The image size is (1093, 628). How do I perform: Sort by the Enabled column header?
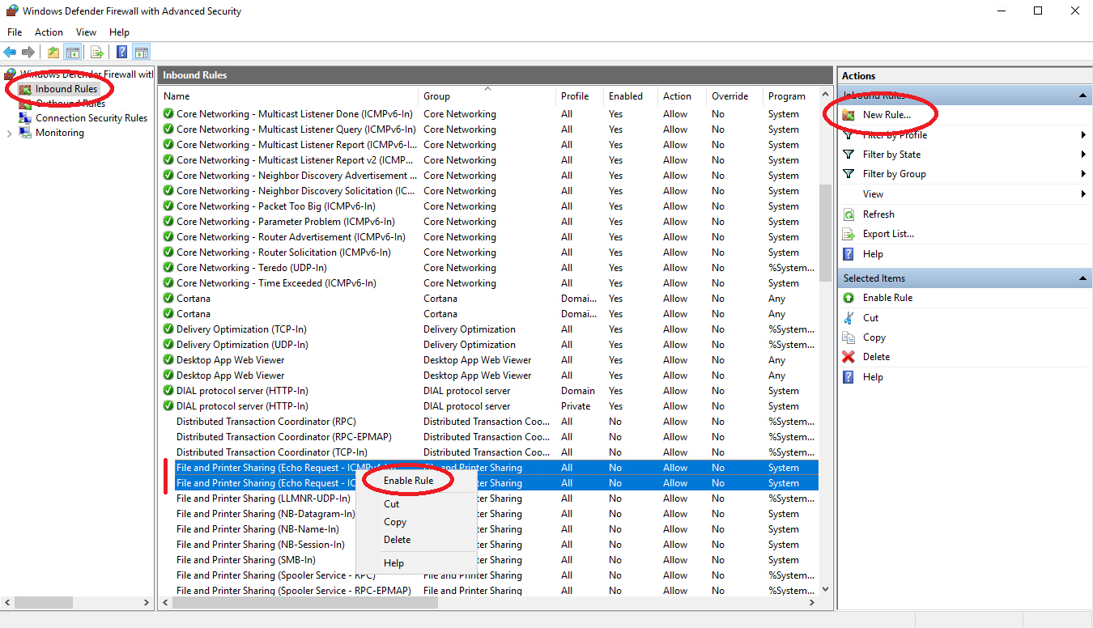631,96
